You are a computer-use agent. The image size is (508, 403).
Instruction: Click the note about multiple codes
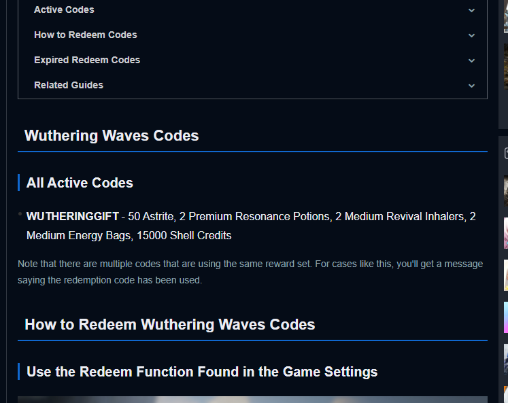(250, 271)
